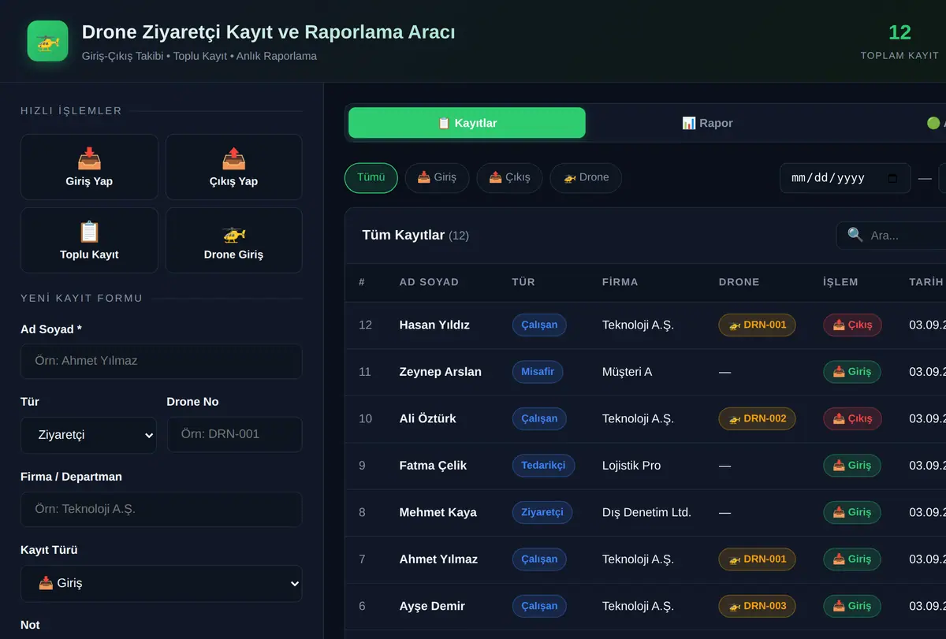
Task: Click the start date mm/dd/yyyy field
Action: point(845,178)
